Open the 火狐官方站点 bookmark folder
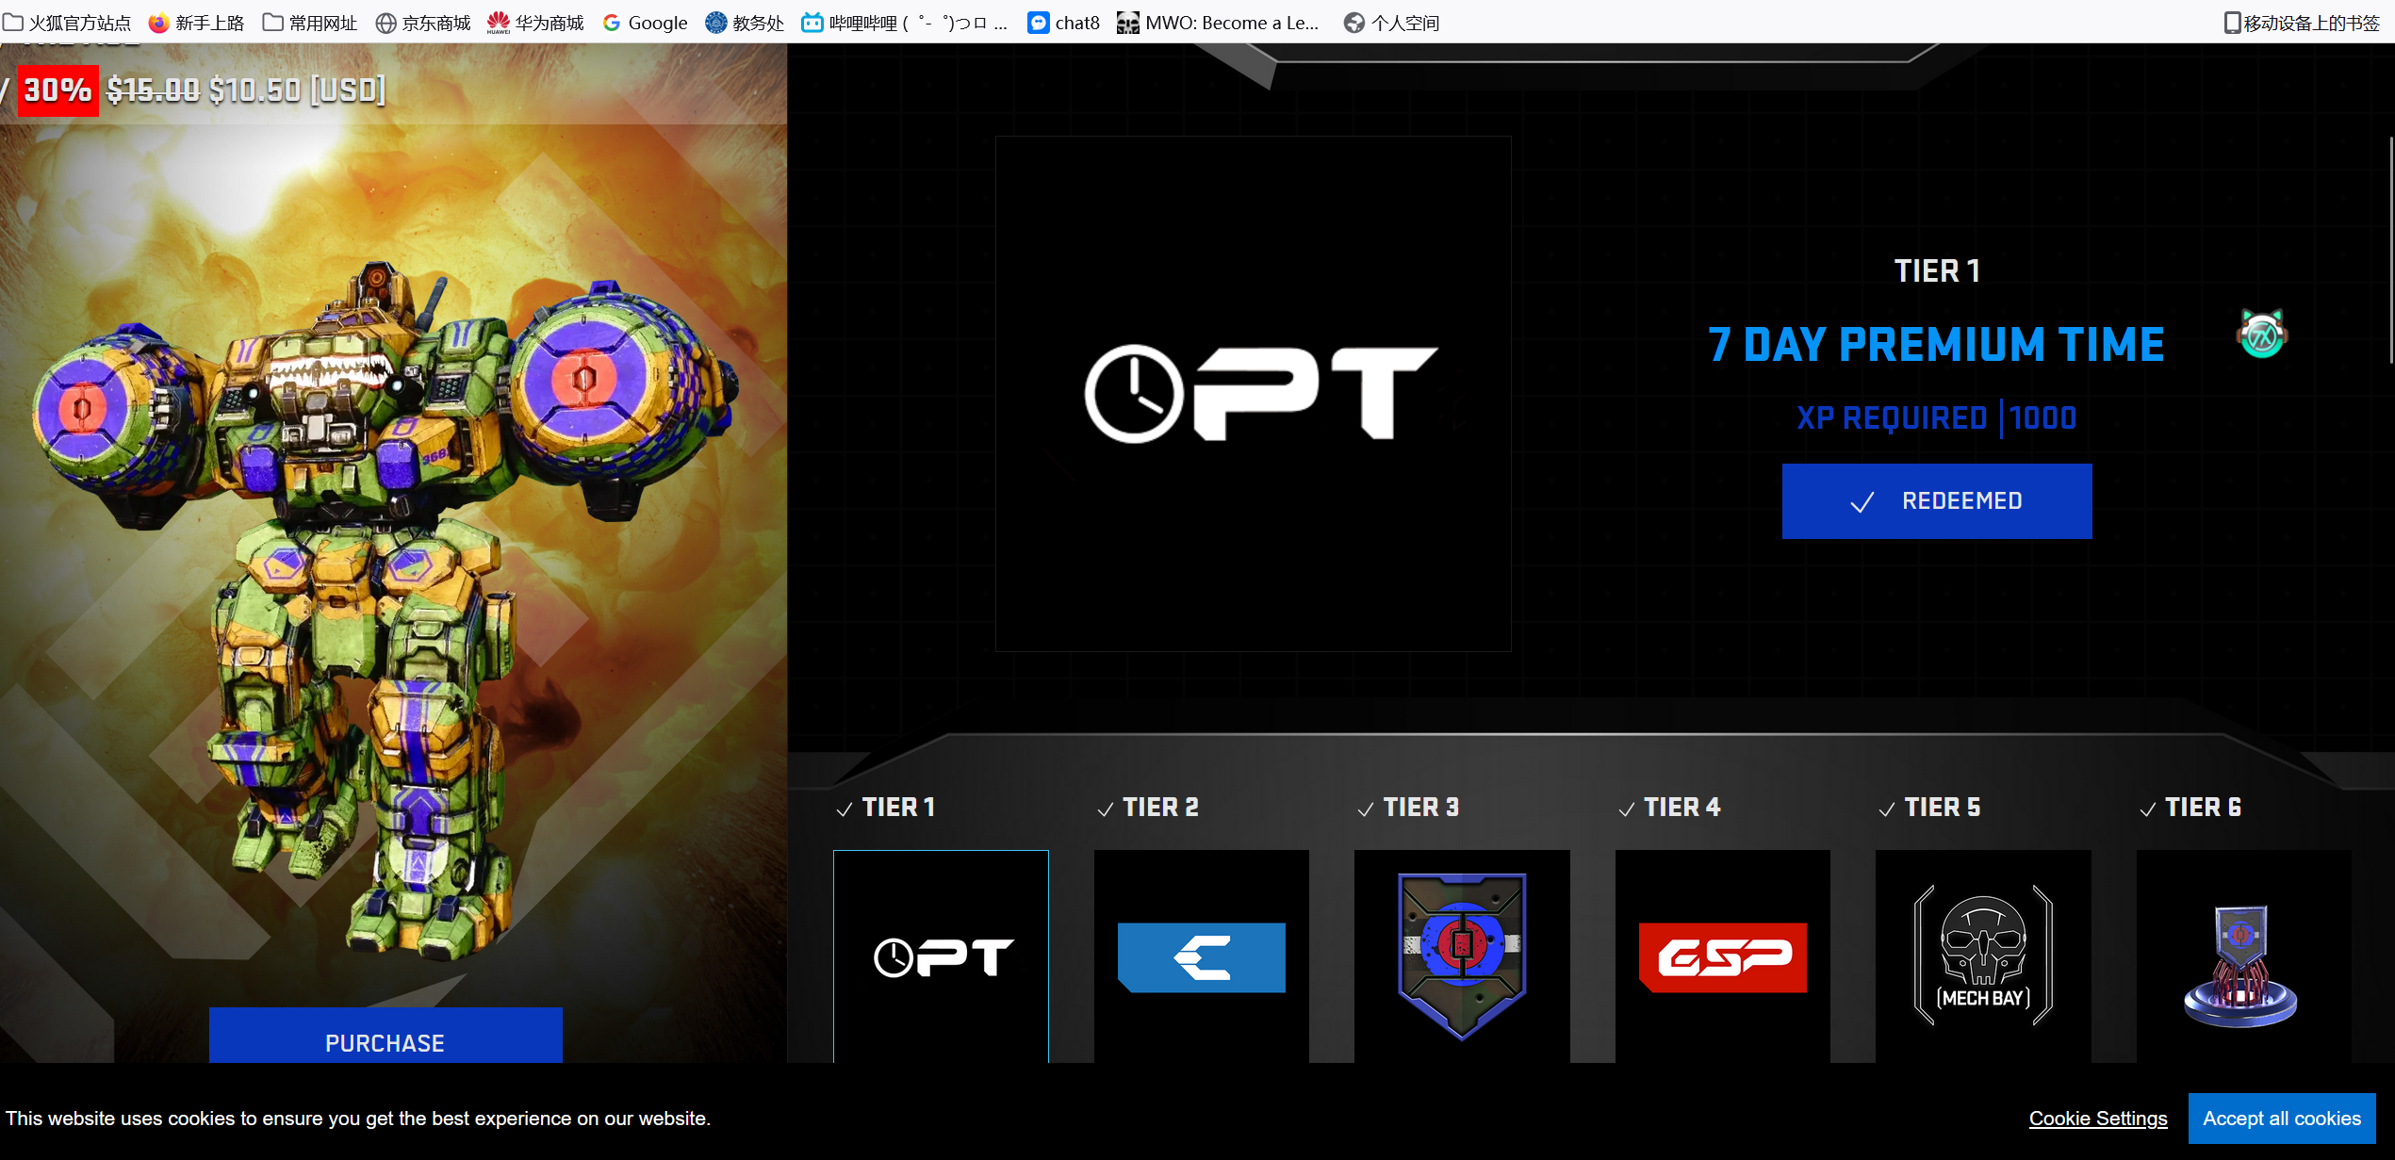Image resolution: width=2395 pixels, height=1160 pixels. [x=67, y=23]
